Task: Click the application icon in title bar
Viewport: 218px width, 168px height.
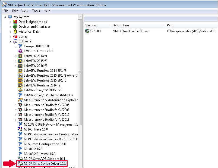Action: 4,4
